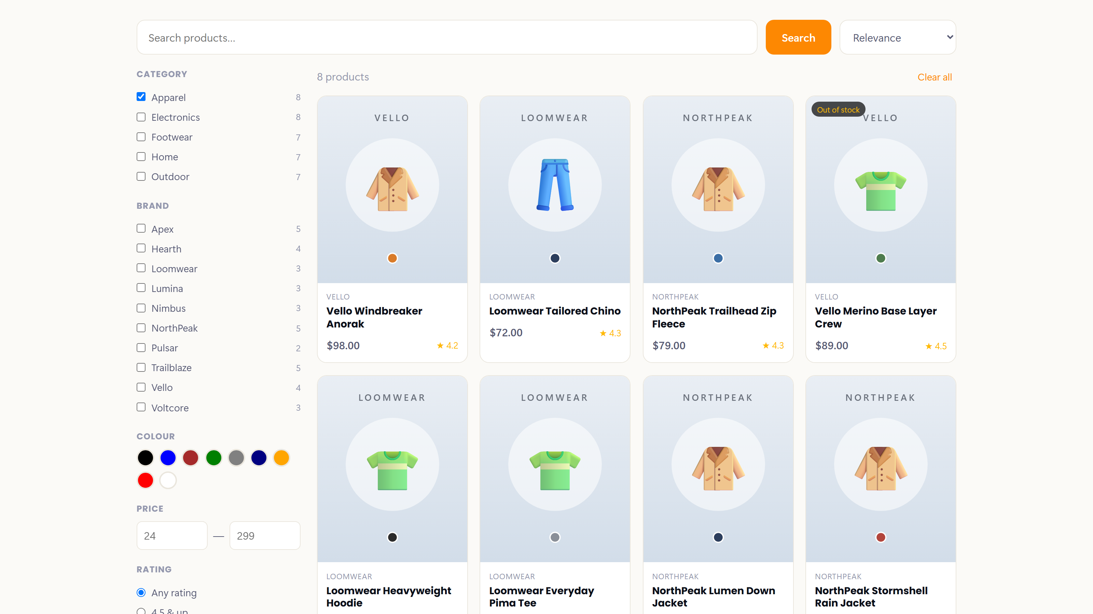Select the orange dot on Windbreaker Anorak

[x=392, y=258]
